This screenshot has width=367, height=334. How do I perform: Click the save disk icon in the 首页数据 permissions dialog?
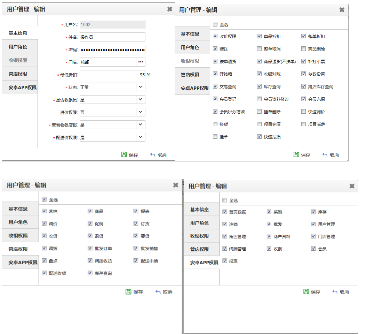click(x=306, y=291)
